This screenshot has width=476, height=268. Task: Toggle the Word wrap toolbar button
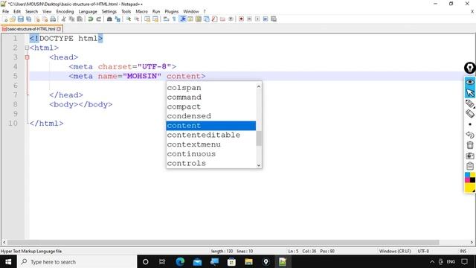pyautogui.click(x=166, y=19)
